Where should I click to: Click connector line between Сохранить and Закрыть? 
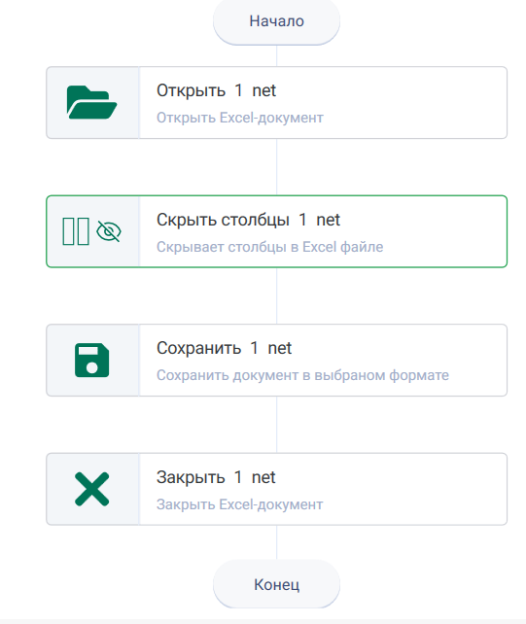(276, 425)
